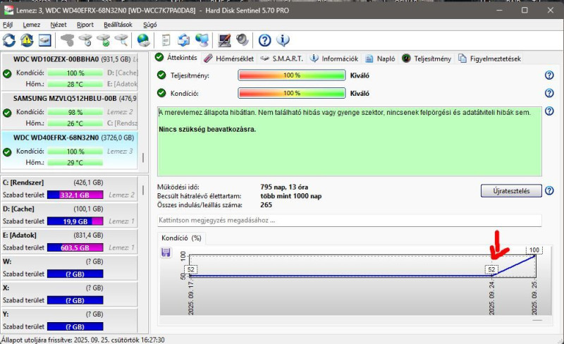Open the Riport menu

point(85,25)
